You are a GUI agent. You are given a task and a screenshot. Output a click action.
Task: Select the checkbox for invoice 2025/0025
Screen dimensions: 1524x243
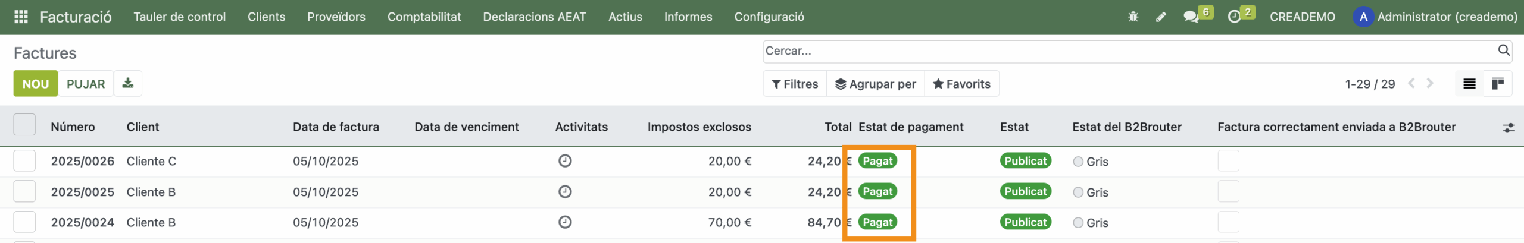[x=24, y=192]
